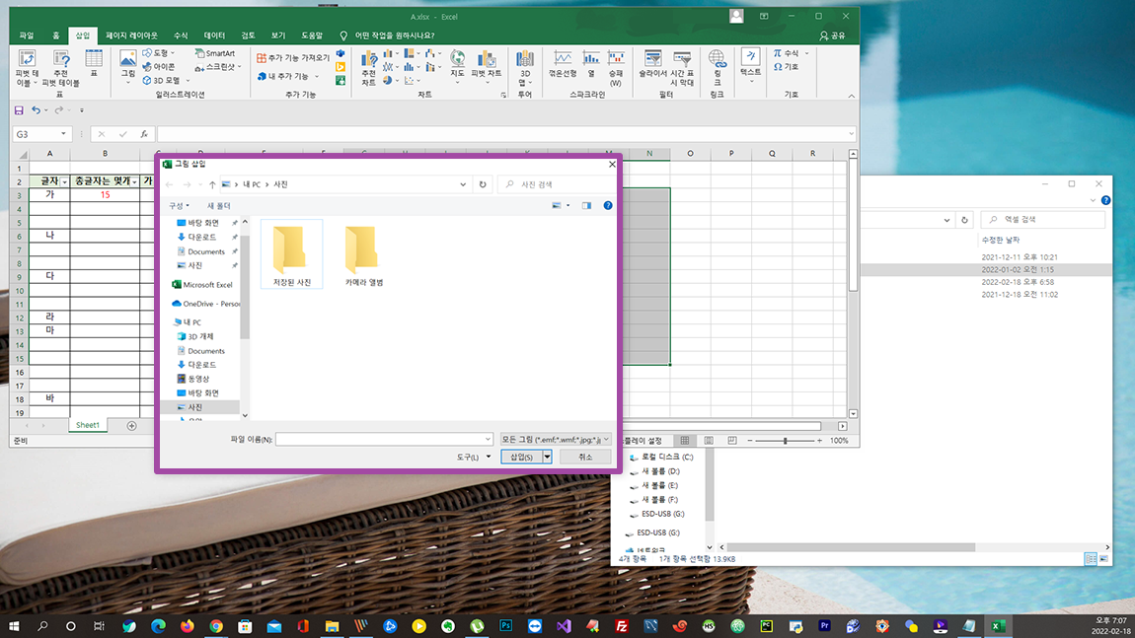Click SmartArt in the ribbon
This screenshot has width=1135, height=638.
pos(215,53)
